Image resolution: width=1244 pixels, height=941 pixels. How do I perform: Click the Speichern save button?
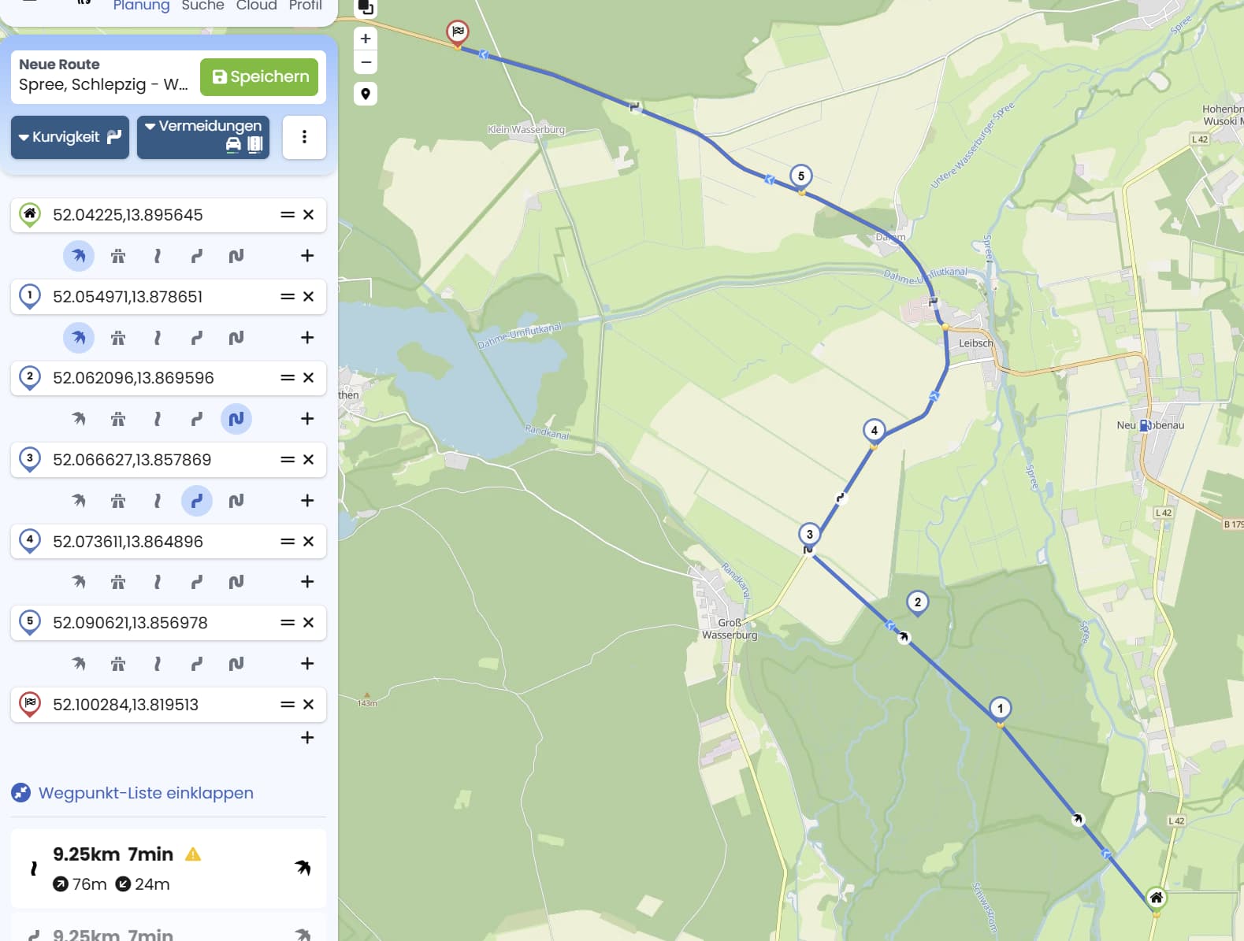[x=259, y=77]
